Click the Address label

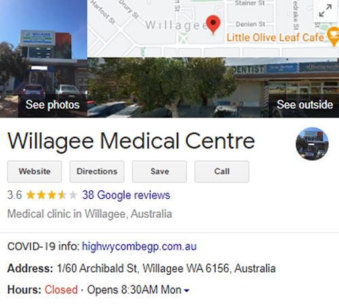point(30,269)
